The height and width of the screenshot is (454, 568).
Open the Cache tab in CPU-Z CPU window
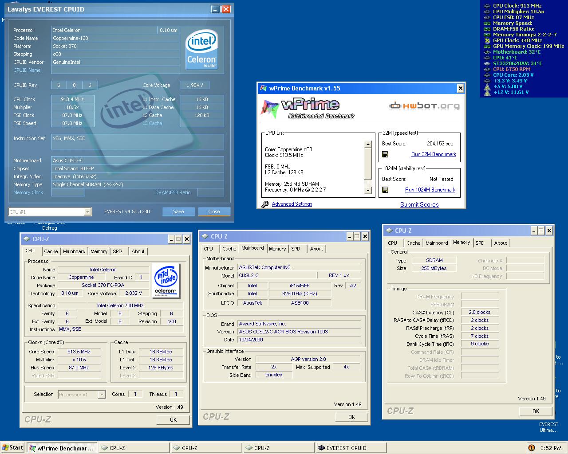click(51, 251)
